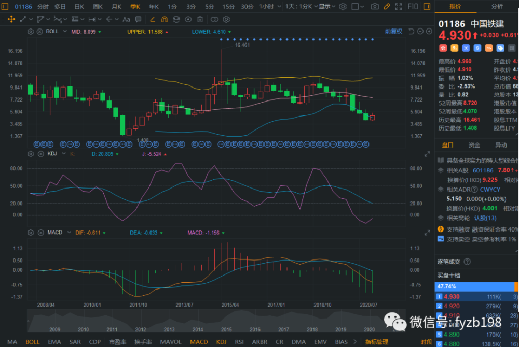Open the BOLL indicator settings gear
519x347 pixels.
tap(31, 32)
